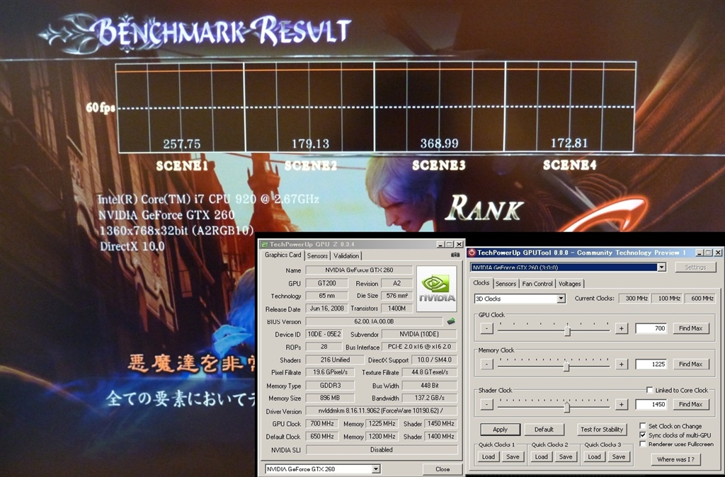The width and height of the screenshot is (725, 477).
Task: Click the Shader Clock slider thumb
Action: coord(567,406)
